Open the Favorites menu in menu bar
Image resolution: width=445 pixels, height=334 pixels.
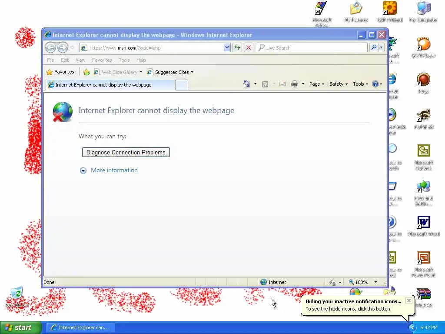pyautogui.click(x=102, y=60)
